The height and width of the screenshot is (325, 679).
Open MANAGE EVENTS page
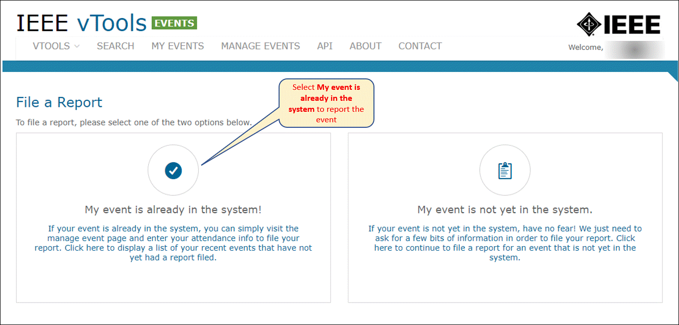(x=261, y=46)
